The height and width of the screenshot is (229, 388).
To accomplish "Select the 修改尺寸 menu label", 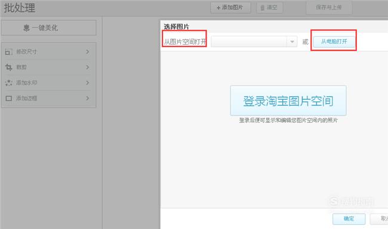I will pos(26,52).
